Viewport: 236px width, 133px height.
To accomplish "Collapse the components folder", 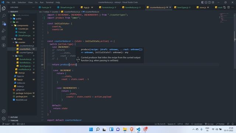I will click(22, 25).
